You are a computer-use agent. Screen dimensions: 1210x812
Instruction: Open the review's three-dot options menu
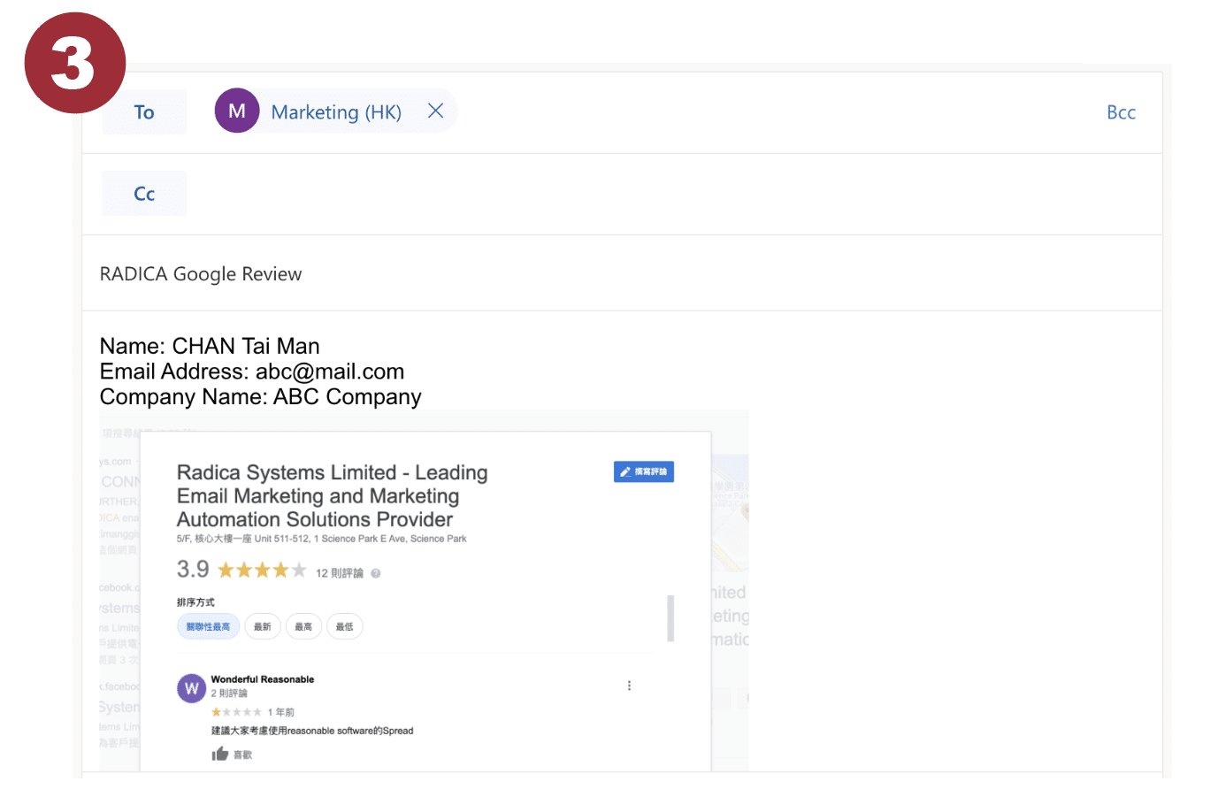pos(629,686)
